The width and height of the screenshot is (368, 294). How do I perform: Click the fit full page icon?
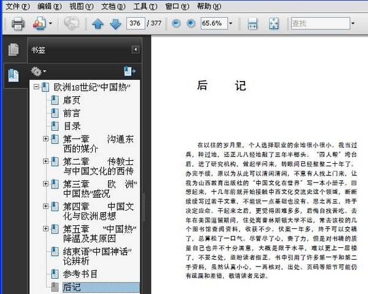point(274,23)
